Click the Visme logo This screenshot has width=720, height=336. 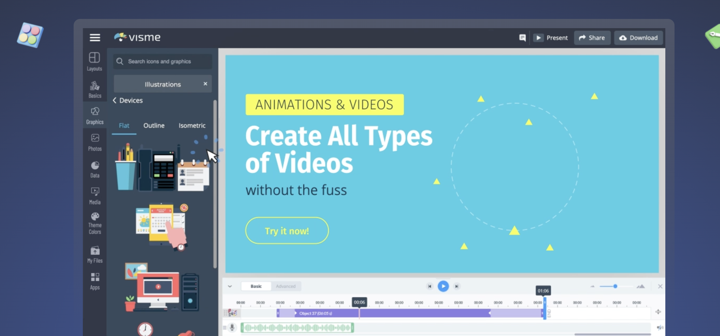(x=137, y=37)
